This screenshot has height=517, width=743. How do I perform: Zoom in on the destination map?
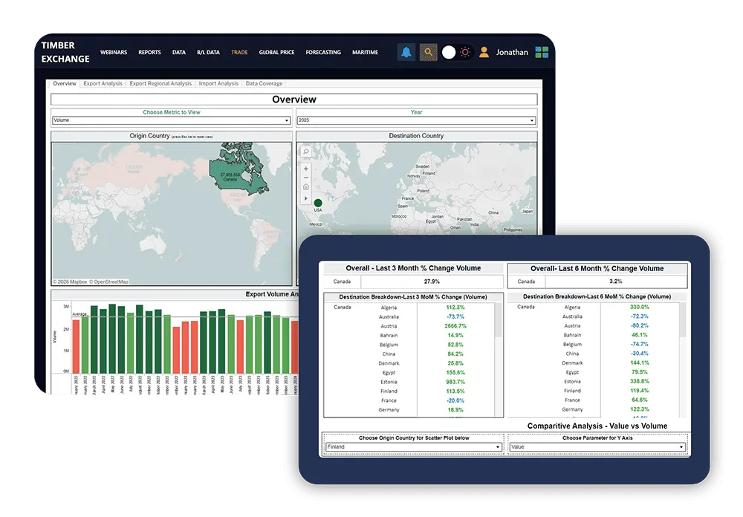pos(306,169)
